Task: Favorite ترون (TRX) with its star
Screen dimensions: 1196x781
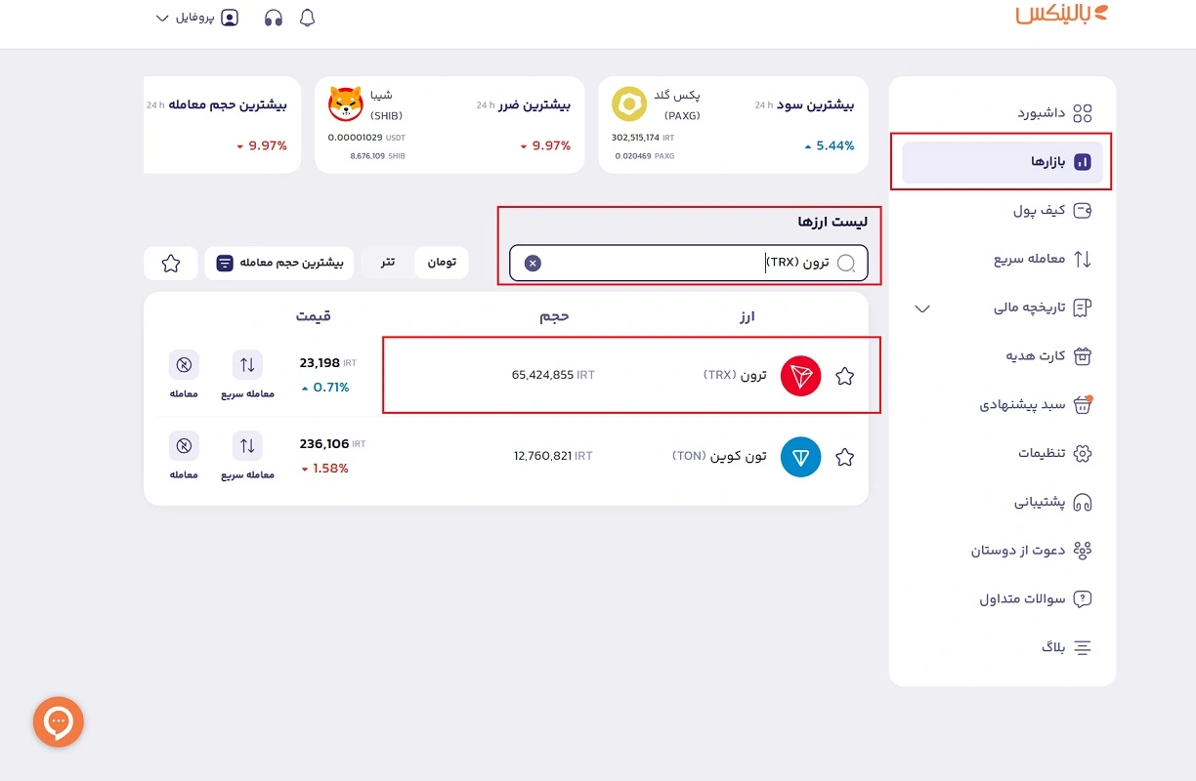Action: coord(845,376)
